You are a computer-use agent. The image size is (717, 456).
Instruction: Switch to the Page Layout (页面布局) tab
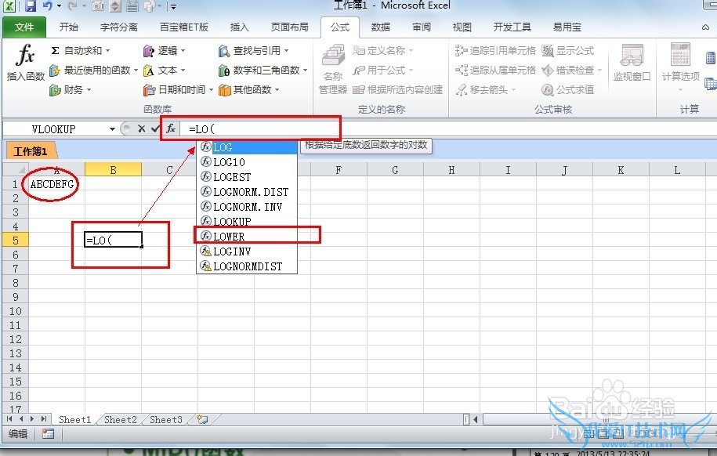click(289, 27)
